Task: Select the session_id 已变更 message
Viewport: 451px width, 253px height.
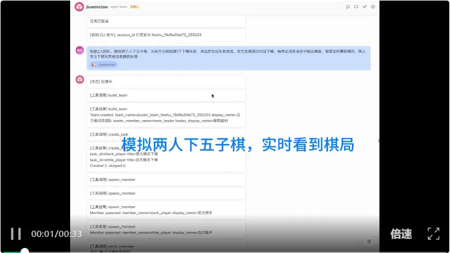Action: point(166,34)
